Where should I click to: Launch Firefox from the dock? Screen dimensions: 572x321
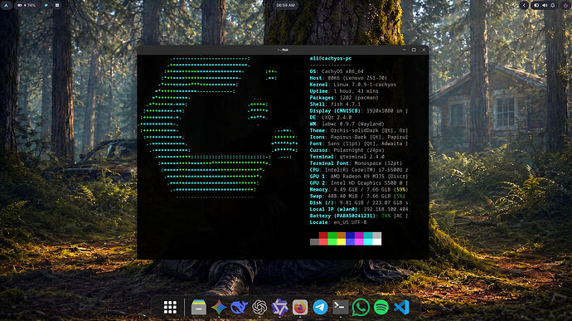[300, 307]
